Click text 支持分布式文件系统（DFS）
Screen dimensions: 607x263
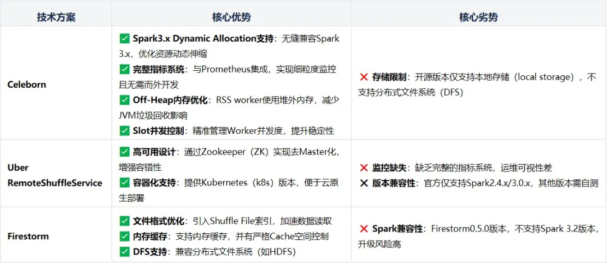[x=411, y=93]
